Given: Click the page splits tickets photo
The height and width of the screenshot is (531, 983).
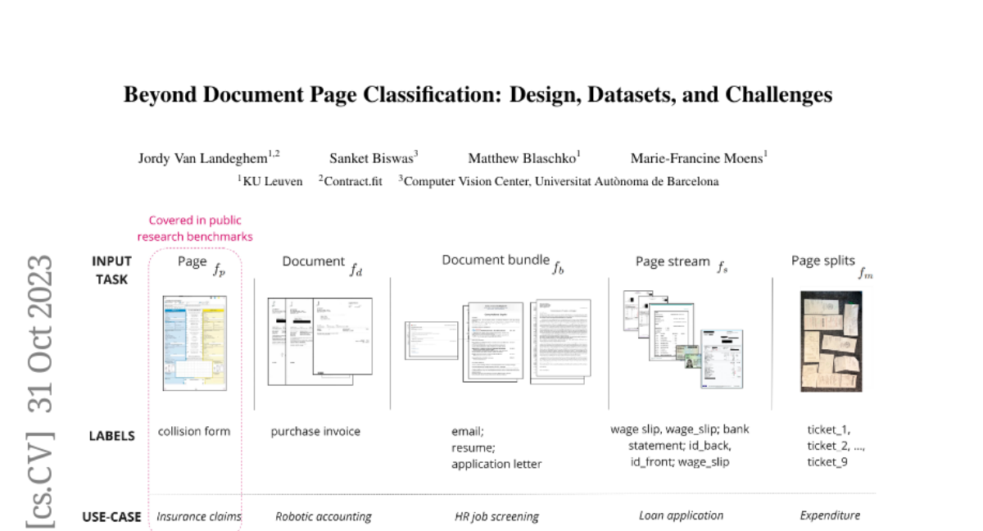Looking at the screenshot, I should click(x=831, y=341).
